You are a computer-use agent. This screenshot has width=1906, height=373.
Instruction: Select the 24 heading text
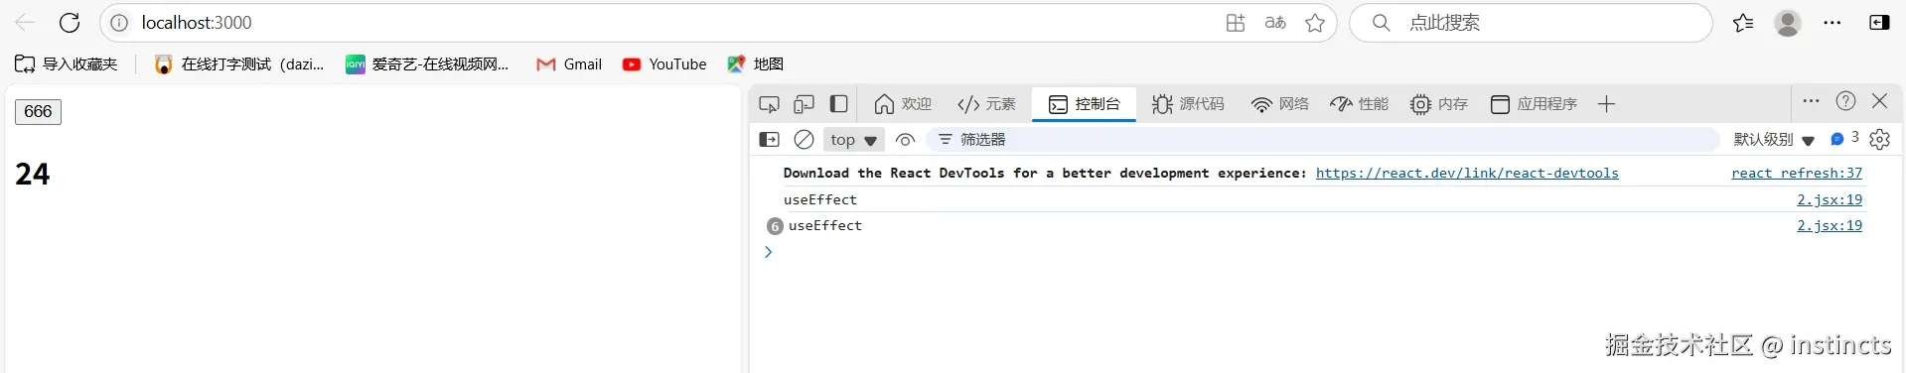coord(33,175)
